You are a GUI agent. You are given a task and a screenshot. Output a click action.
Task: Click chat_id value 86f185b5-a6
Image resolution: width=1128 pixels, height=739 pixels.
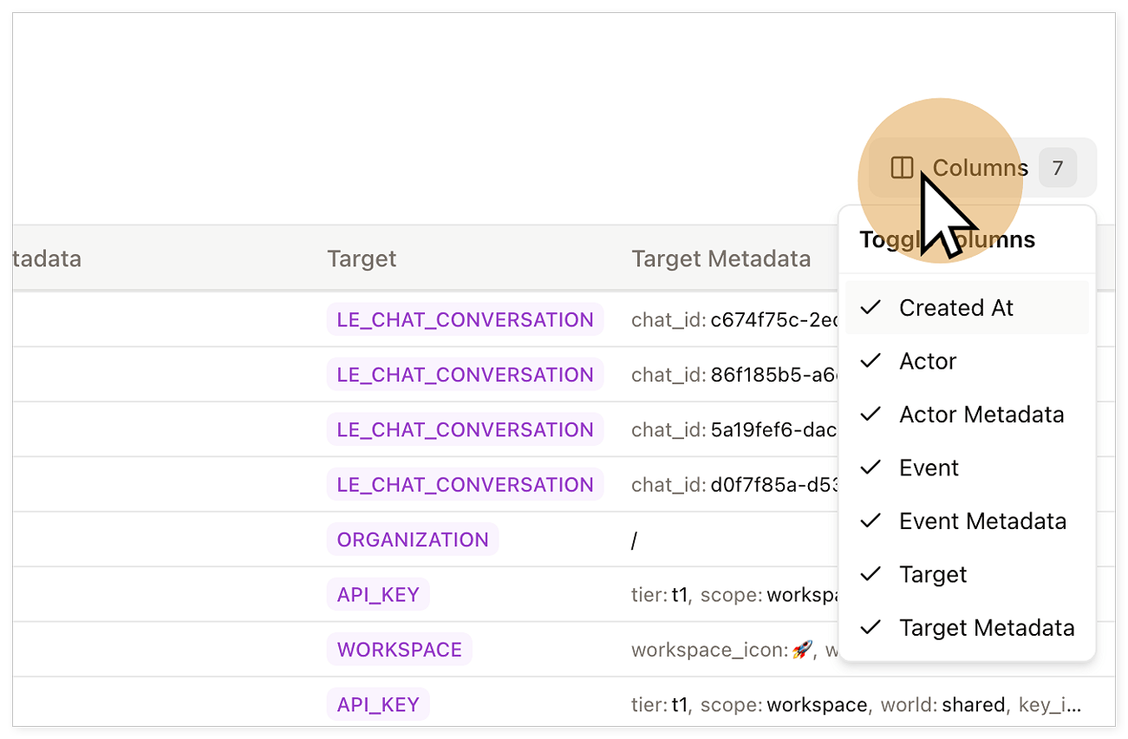coord(775,375)
